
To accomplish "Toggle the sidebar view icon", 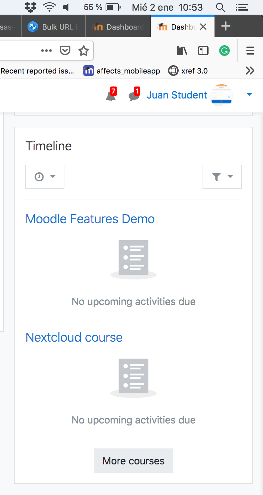I will pos(203,51).
